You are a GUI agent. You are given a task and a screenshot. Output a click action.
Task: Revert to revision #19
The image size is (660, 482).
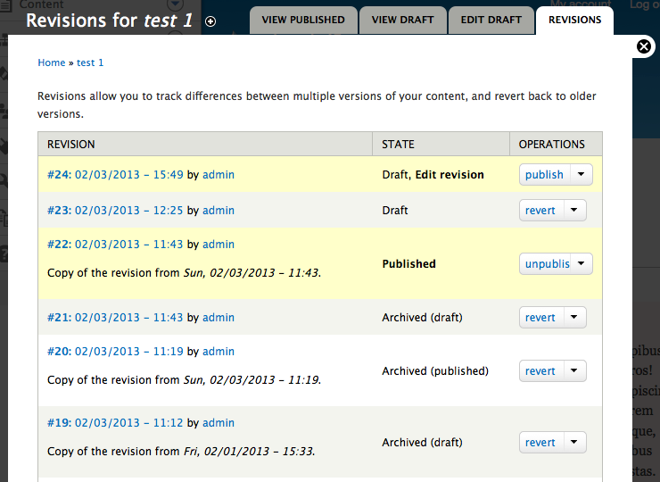point(540,443)
